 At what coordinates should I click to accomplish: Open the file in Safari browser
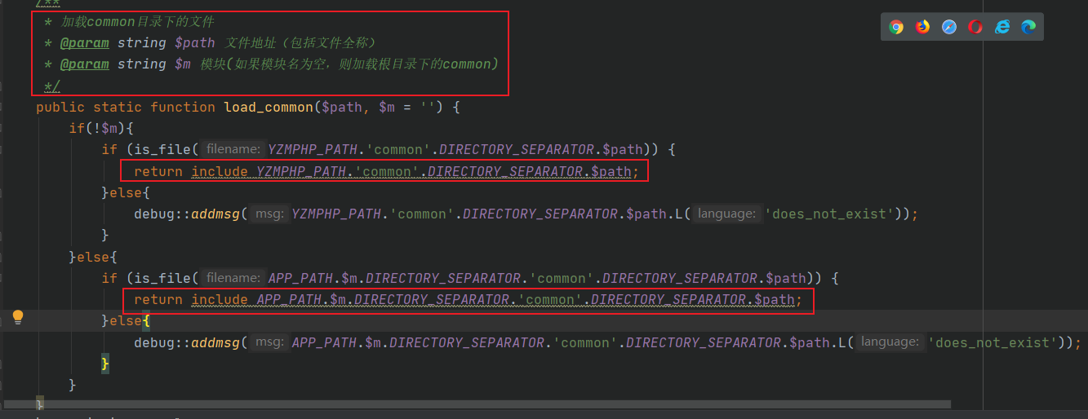click(x=948, y=27)
